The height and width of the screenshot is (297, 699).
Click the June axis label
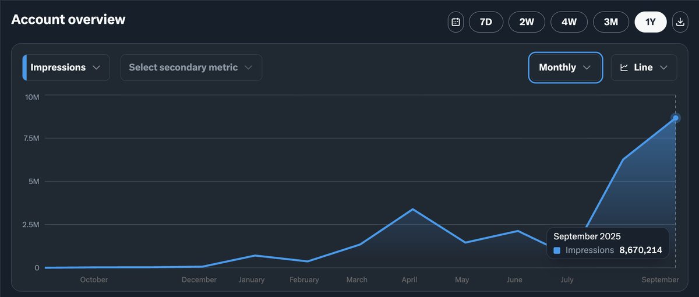coord(514,280)
